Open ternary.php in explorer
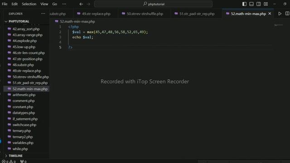 pos(26,131)
